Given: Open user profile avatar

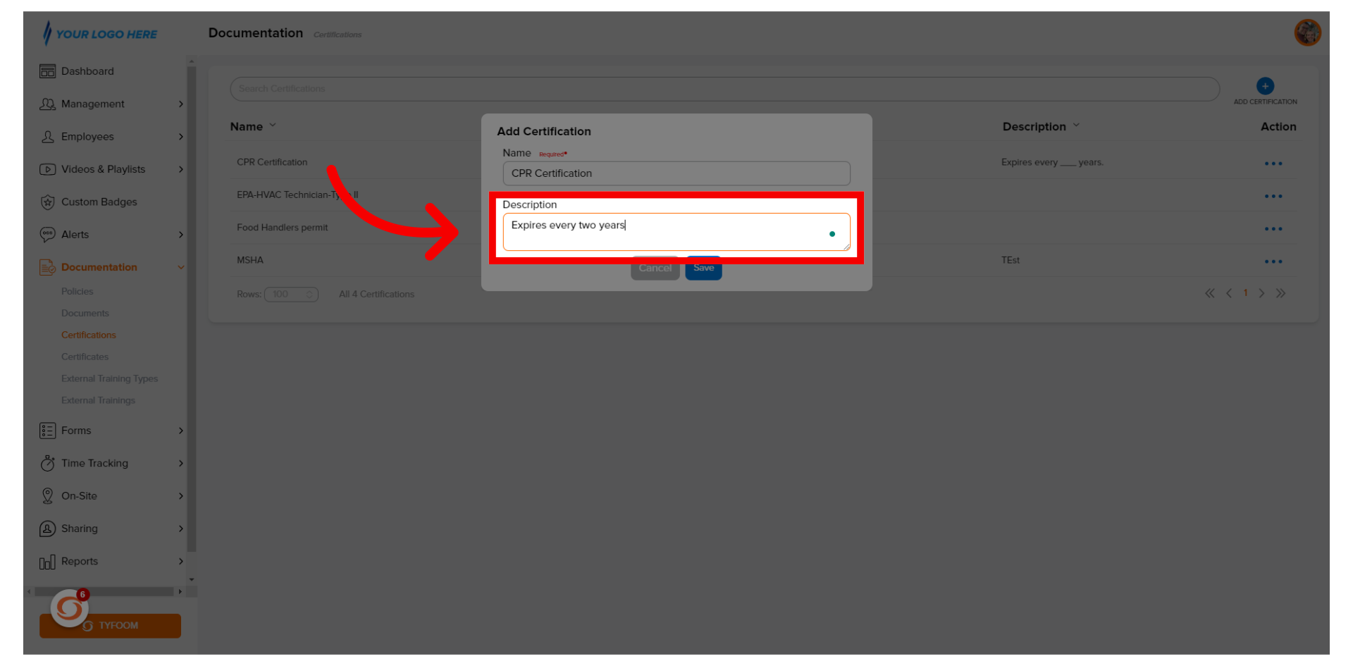Looking at the screenshot, I should click(1307, 32).
